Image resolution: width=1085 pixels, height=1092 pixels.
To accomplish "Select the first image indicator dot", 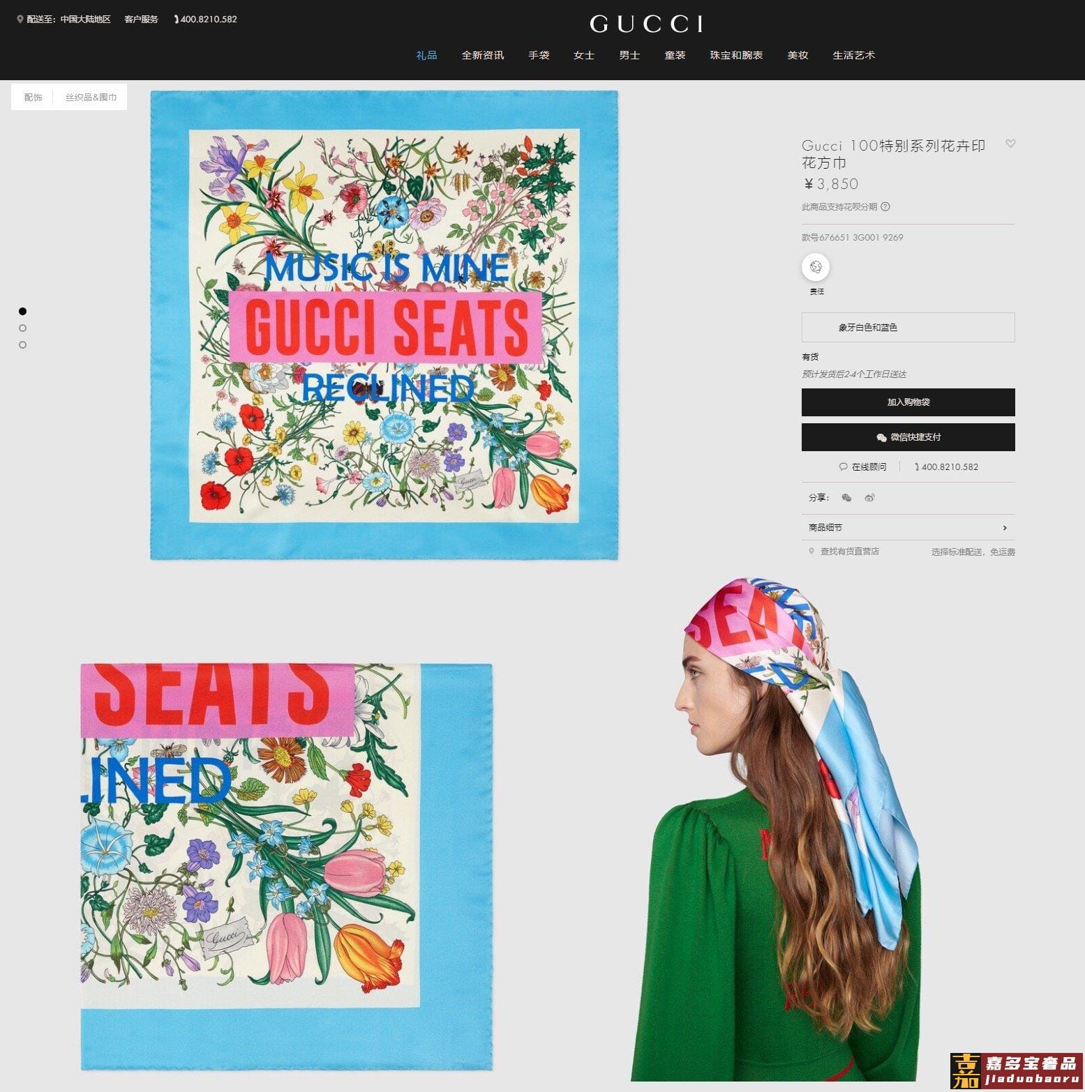I will coord(23,311).
